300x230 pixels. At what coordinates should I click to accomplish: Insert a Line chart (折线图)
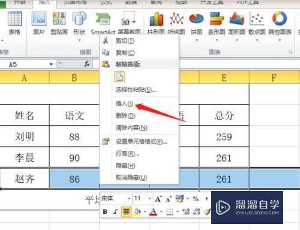click(x=176, y=19)
